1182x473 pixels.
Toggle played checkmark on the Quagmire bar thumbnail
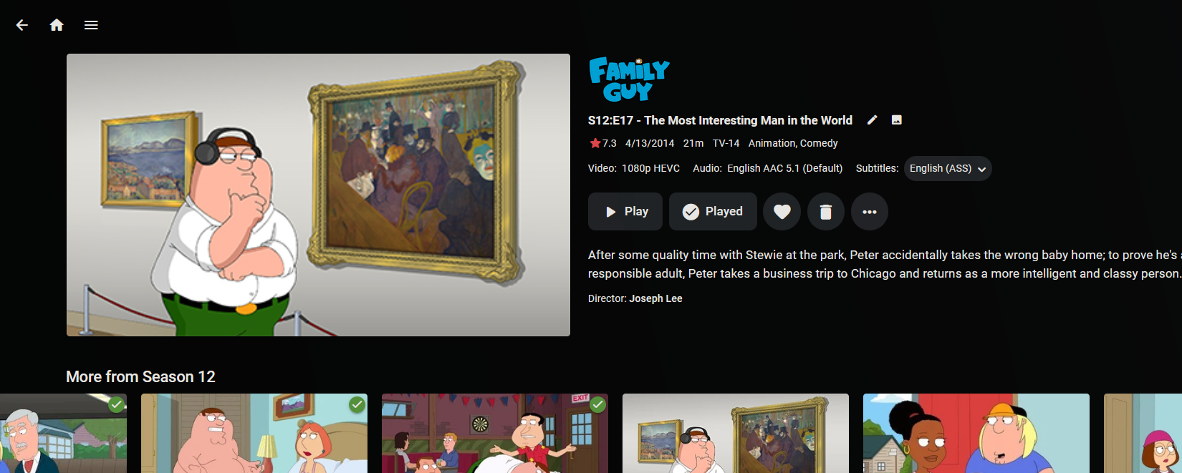point(597,405)
